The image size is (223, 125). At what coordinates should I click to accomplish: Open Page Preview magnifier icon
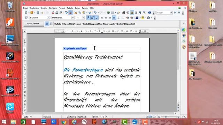(x=61, y=13)
